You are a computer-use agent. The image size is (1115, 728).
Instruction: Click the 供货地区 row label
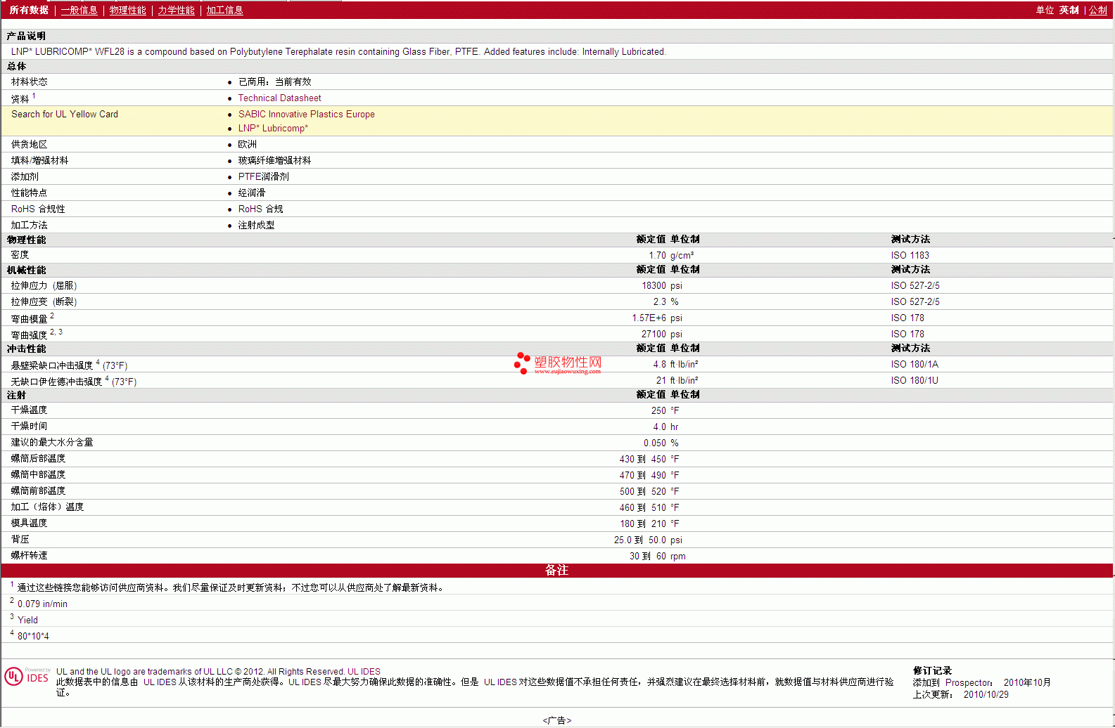(x=29, y=145)
